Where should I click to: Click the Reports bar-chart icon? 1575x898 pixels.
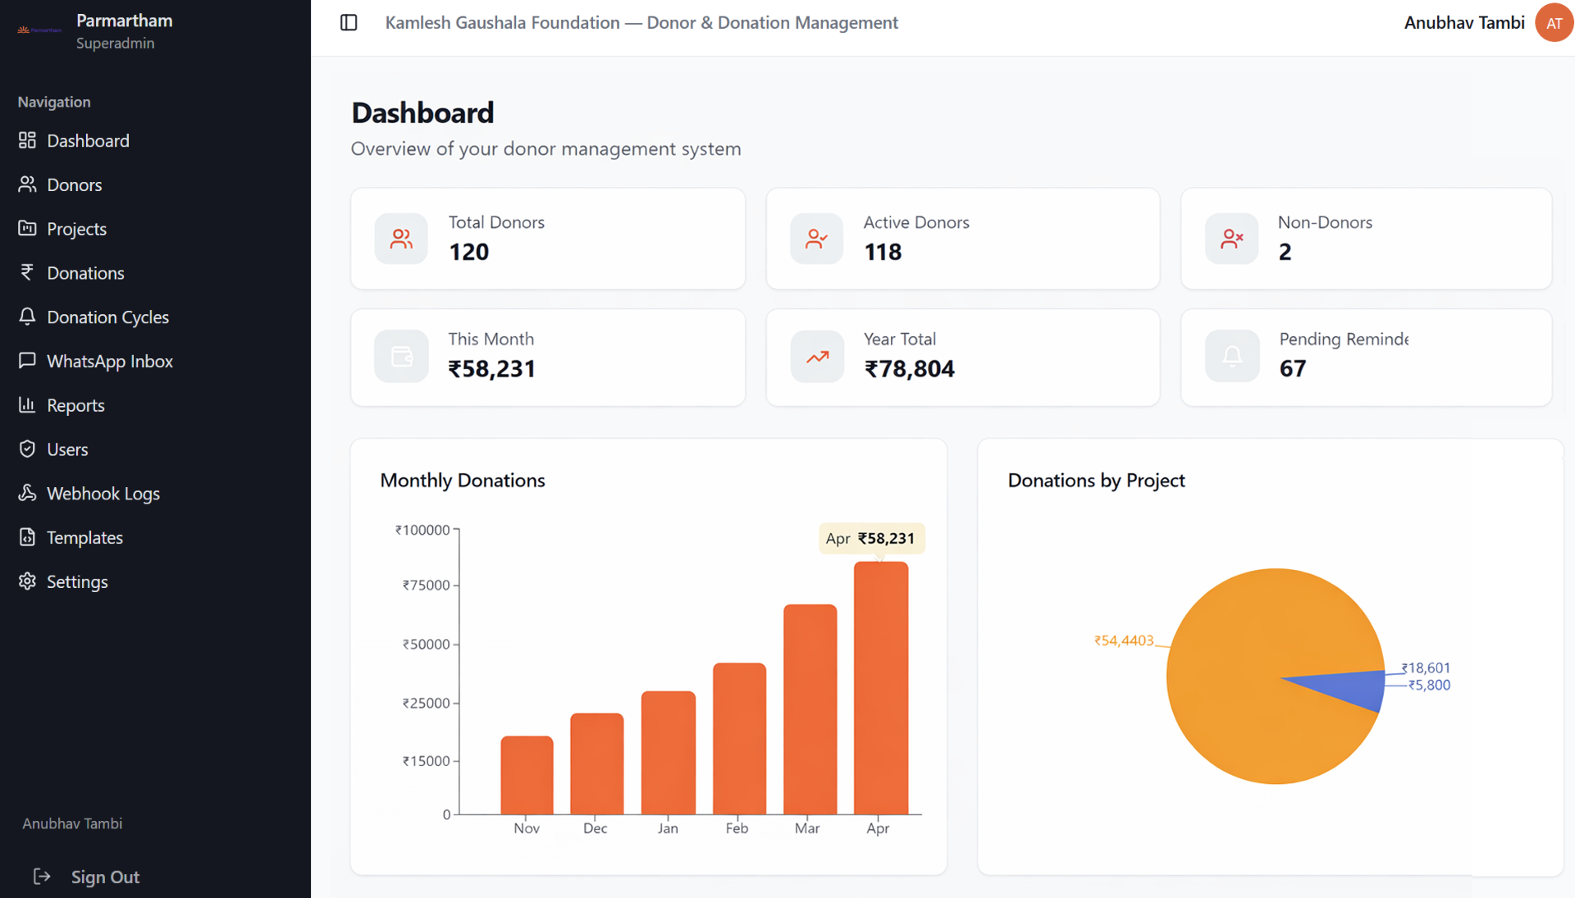point(27,405)
